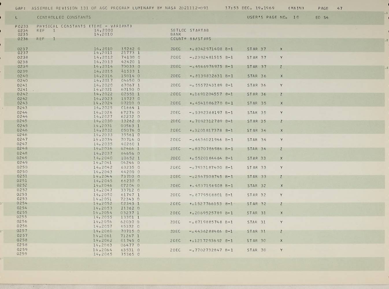The width and height of the screenshot is (389, 289).
Task: Click the "CONTROLLED CONSTANTS" heading
Action: click(64, 17)
